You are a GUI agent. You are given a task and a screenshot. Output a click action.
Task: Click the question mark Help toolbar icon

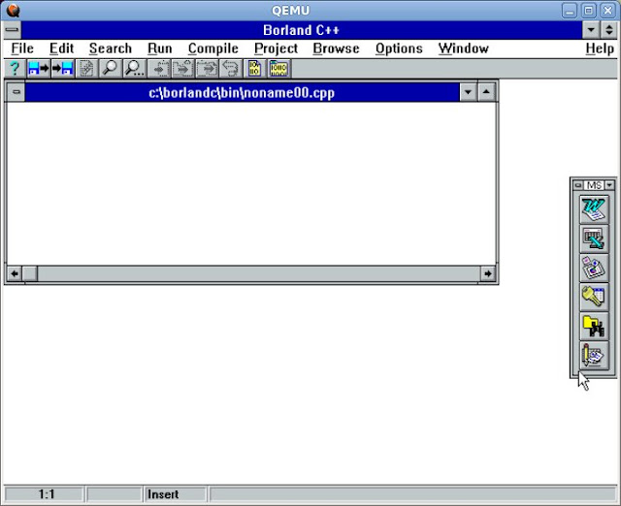pos(16,69)
